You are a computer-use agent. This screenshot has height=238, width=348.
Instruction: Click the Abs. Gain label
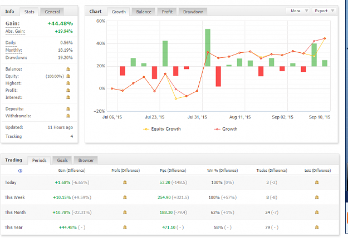pyautogui.click(x=16, y=31)
